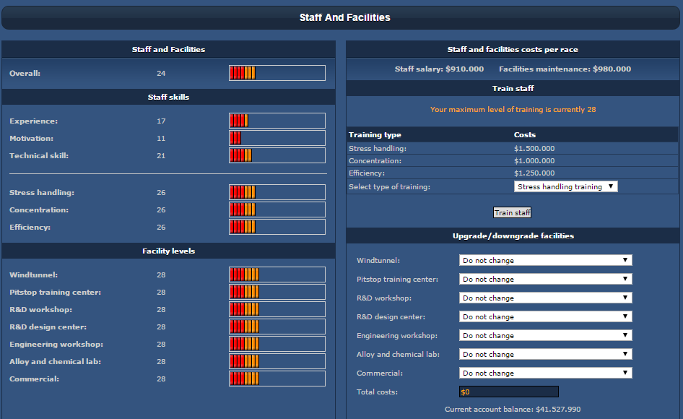Open the Pitstop training center upgrade dropdown
The width and height of the screenshot is (683, 419).
click(x=545, y=279)
